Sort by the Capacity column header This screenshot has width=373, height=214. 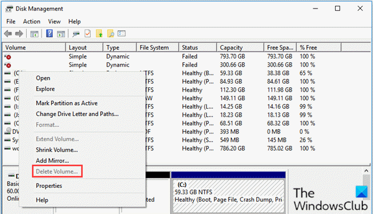[x=240, y=47]
